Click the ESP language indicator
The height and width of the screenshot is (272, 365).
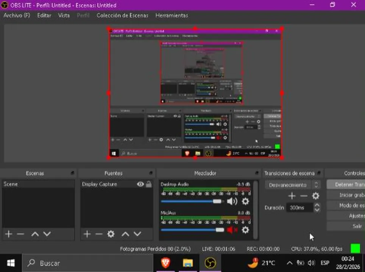coord(325,263)
